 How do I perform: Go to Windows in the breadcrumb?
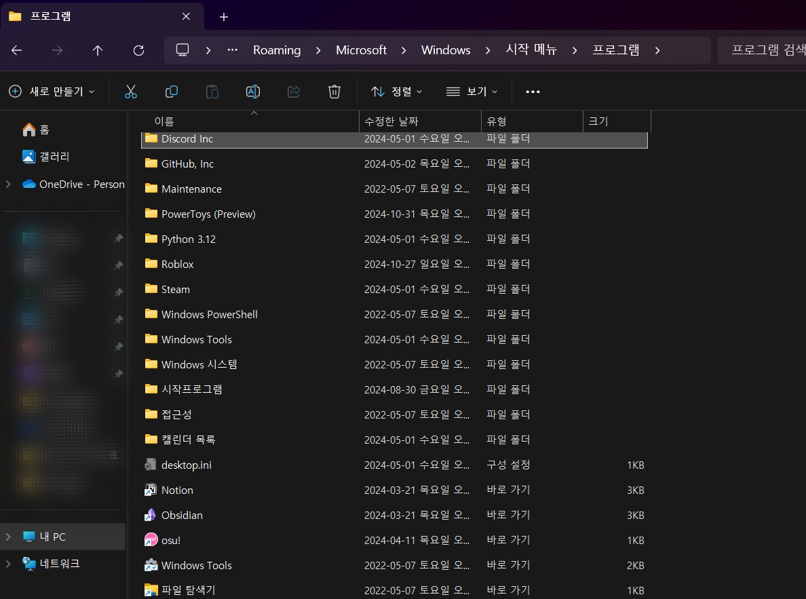tap(446, 50)
